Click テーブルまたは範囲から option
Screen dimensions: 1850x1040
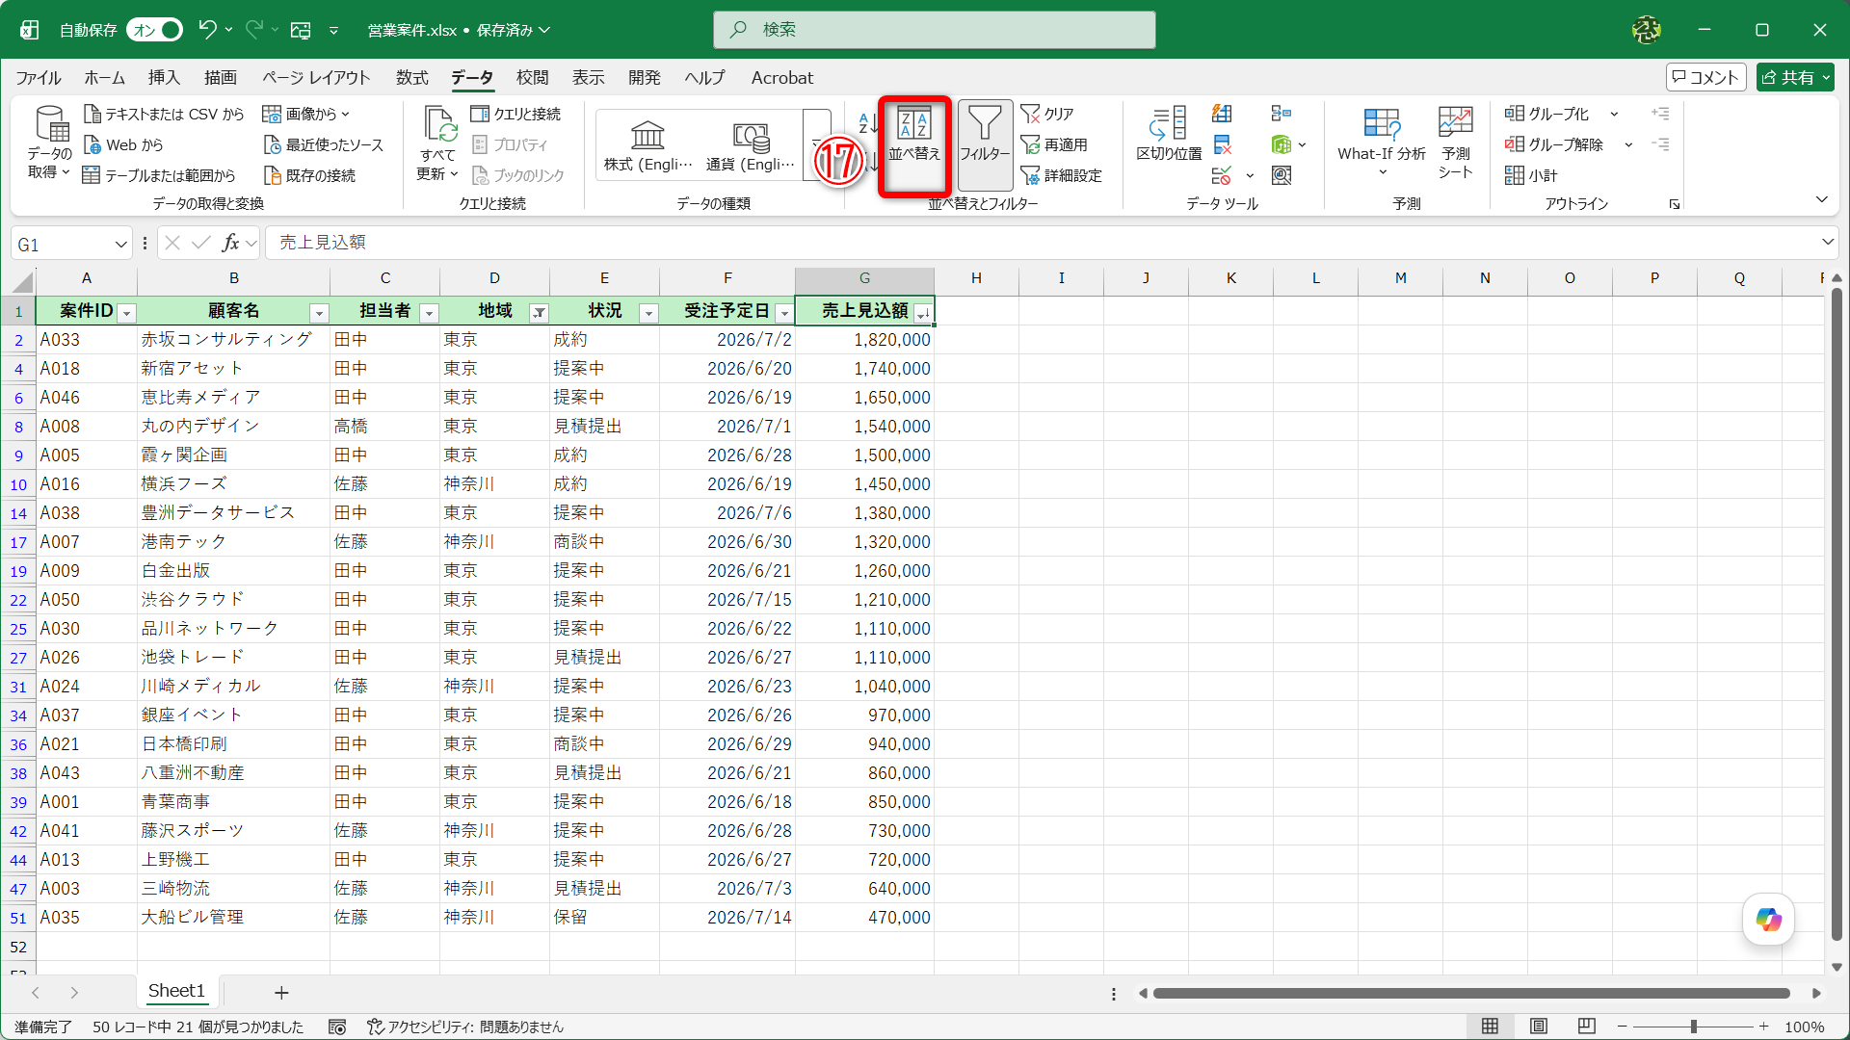click(x=159, y=175)
